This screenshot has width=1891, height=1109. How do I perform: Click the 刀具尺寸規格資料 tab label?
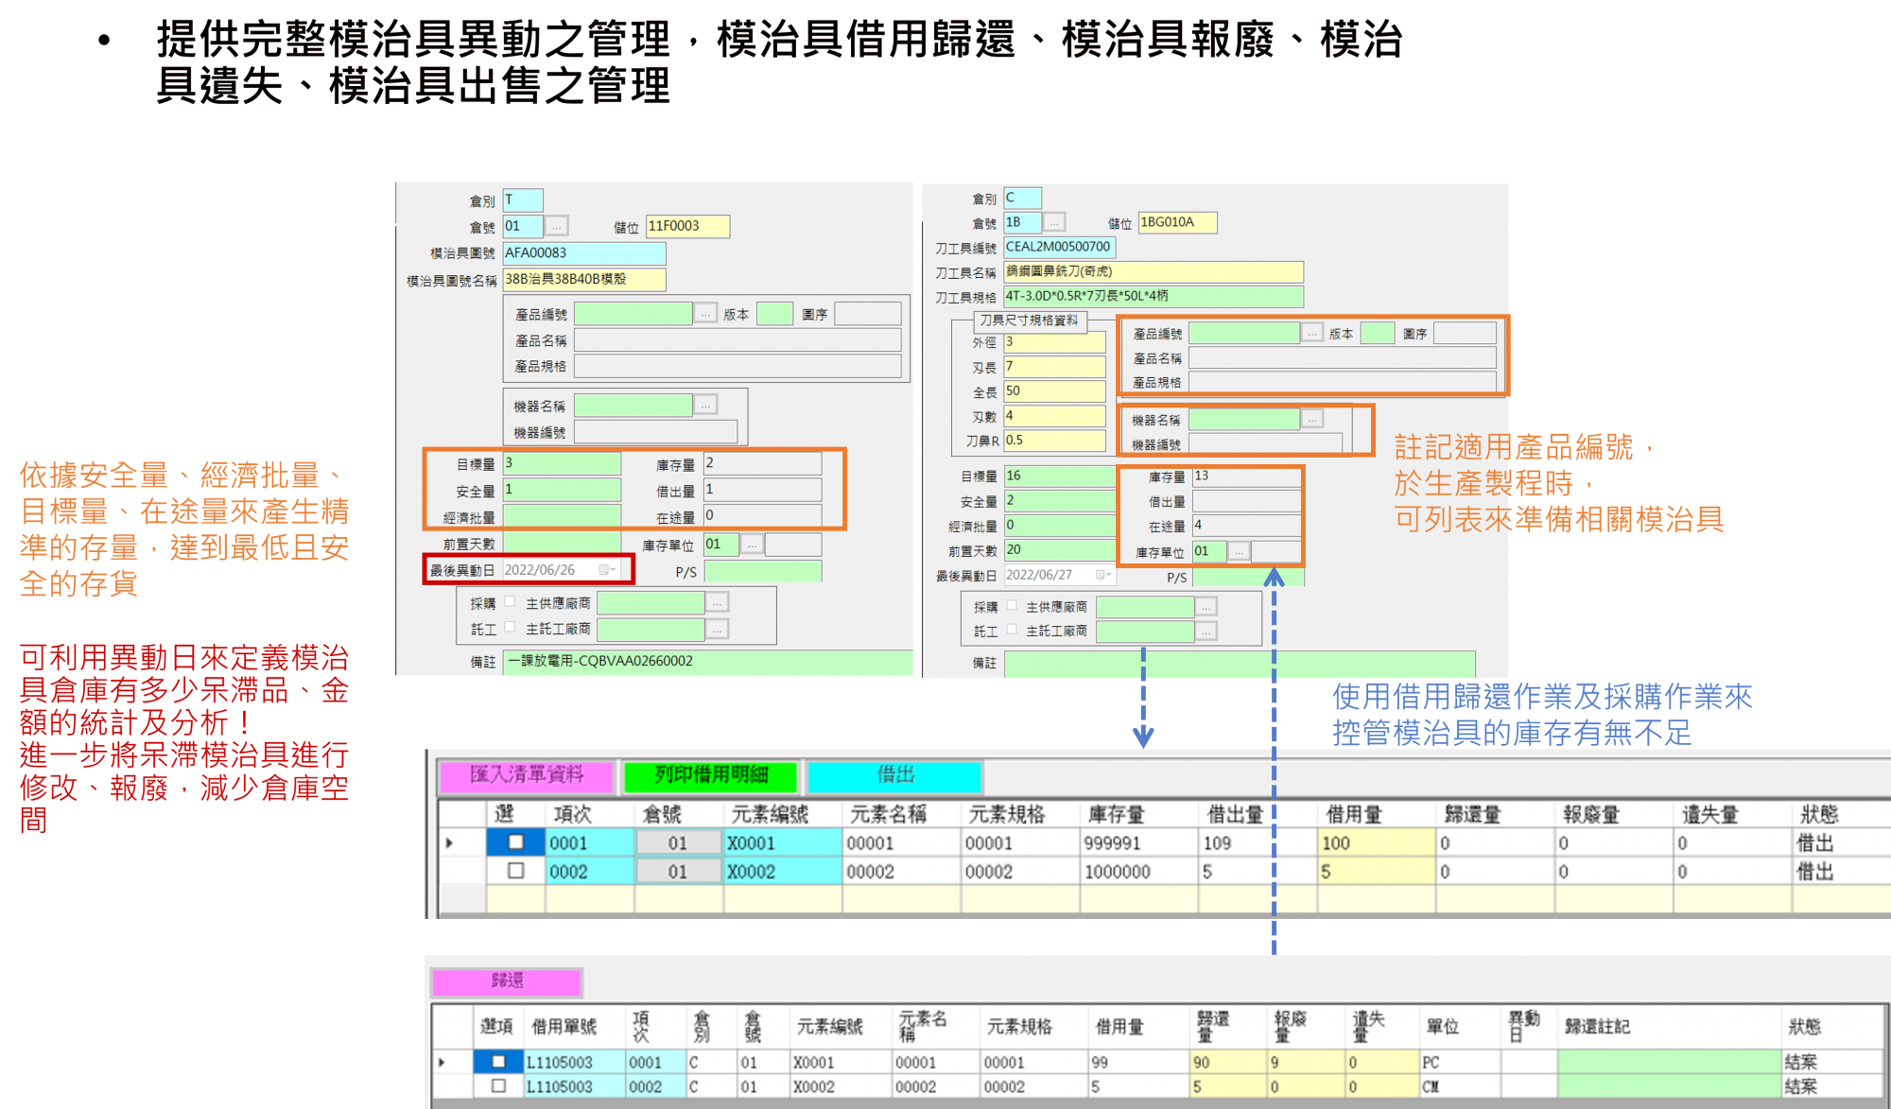click(1029, 321)
